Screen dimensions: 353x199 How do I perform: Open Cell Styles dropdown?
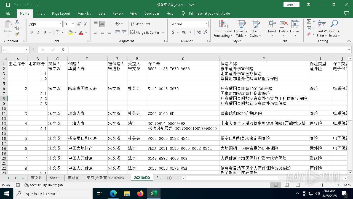(x=256, y=28)
